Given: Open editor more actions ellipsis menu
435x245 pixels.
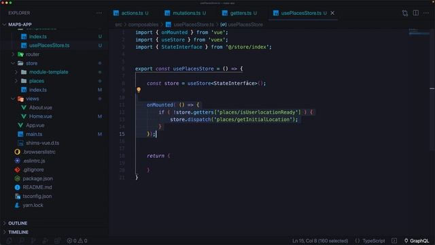Looking at the screenshot, I should click(426, 13).
